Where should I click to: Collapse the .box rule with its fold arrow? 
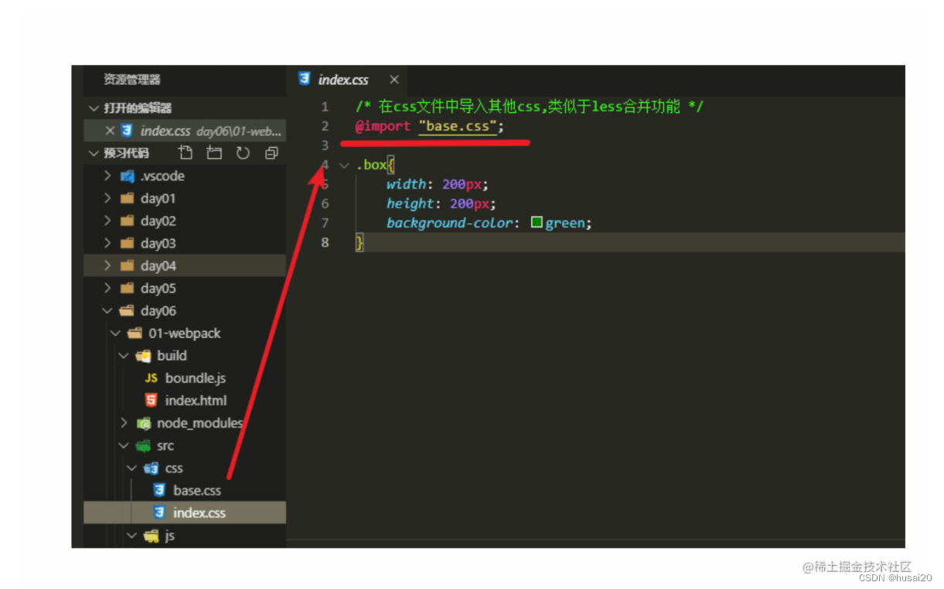(x=343, y=165)
